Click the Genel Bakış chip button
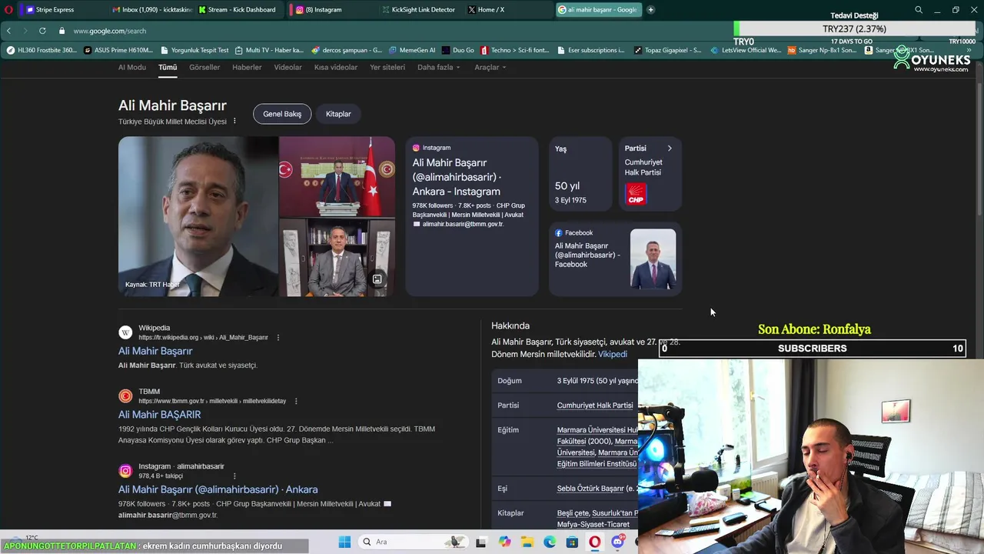Viewport: 984px width, 554px height. pyautogui.click(x=282, y=114)
